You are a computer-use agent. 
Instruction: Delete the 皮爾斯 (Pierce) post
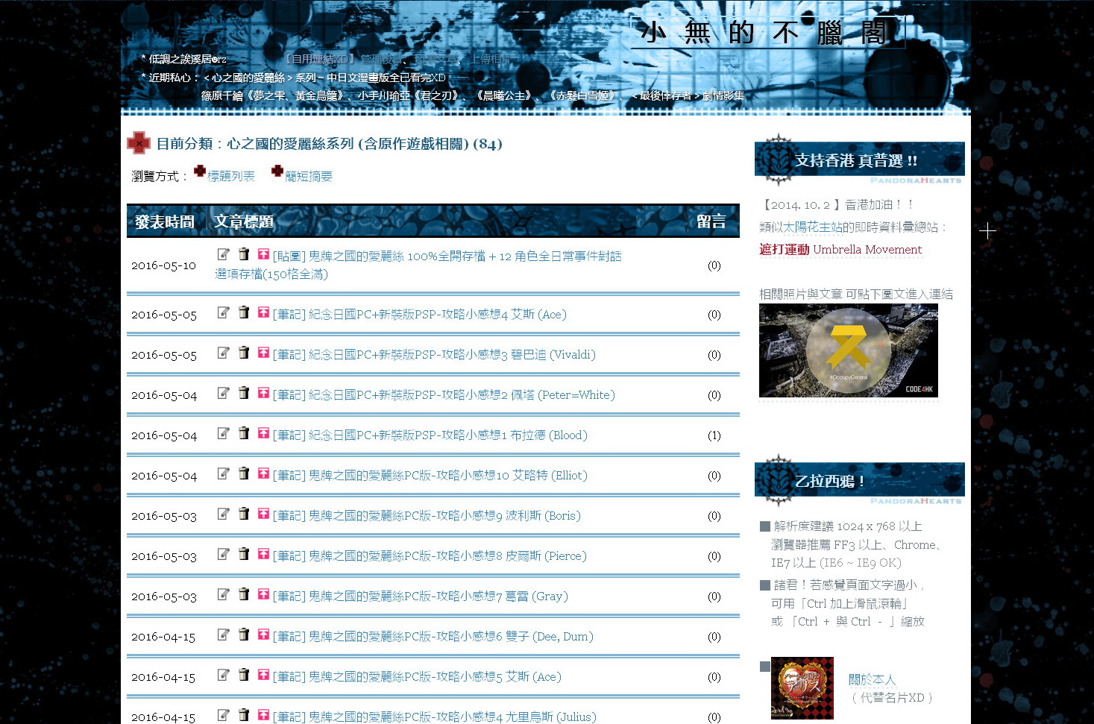244,554
